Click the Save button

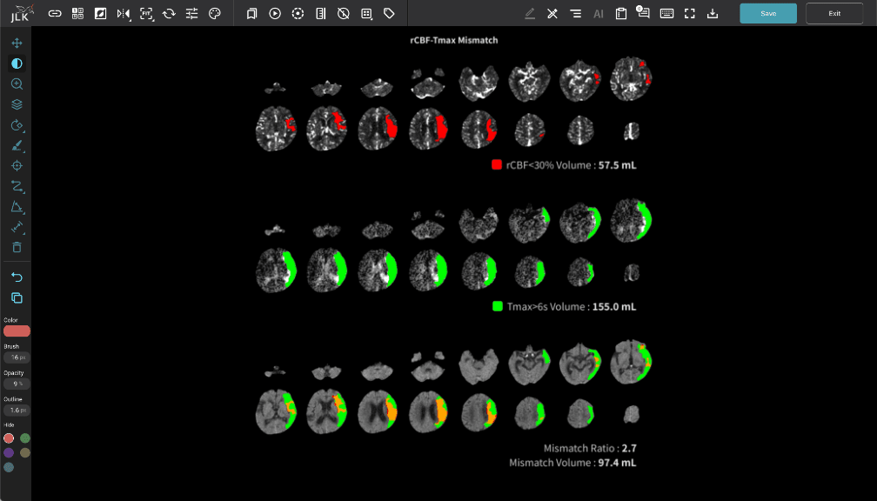click(x=767, y=13)
